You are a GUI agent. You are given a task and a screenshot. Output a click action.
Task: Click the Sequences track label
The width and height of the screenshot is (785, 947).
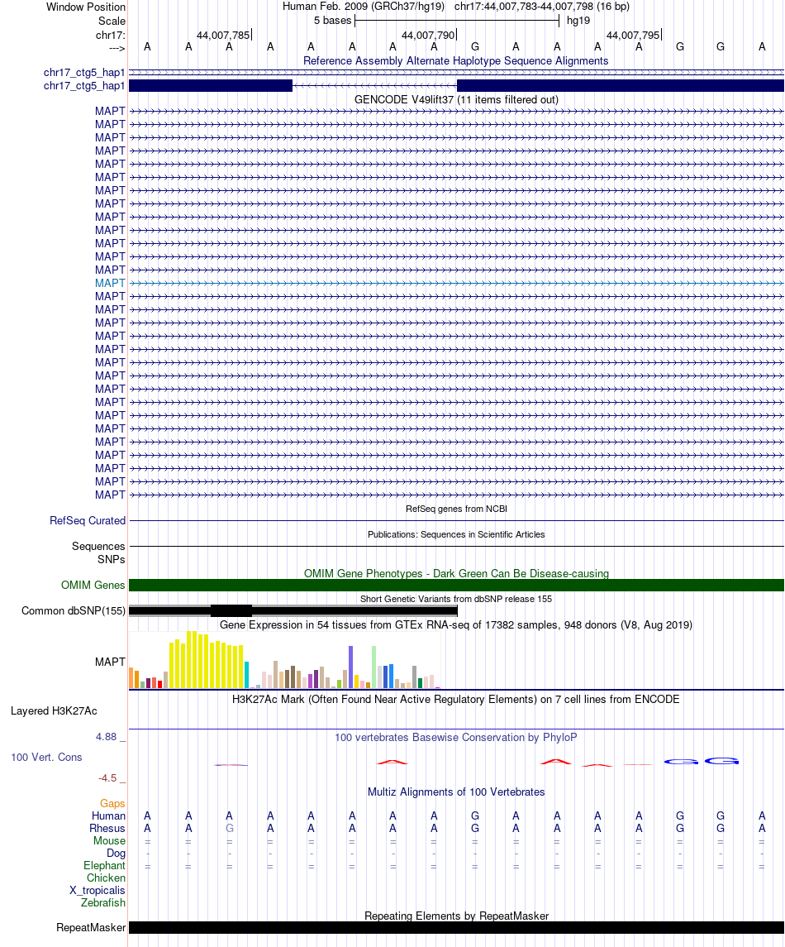pos(98,547)
